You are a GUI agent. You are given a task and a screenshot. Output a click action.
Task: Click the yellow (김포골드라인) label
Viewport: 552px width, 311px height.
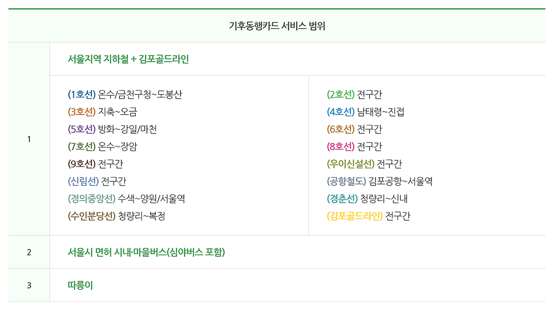coord(355,216)
